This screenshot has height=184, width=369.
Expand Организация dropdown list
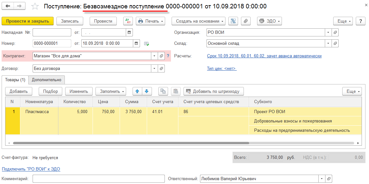(328, 33)
